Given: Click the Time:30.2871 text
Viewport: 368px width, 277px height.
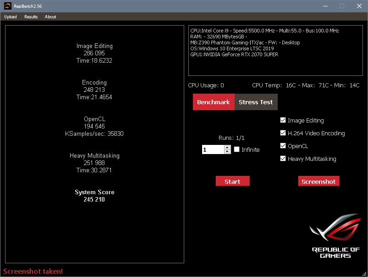Looking at the screenshot, I should tap(94, 170).
